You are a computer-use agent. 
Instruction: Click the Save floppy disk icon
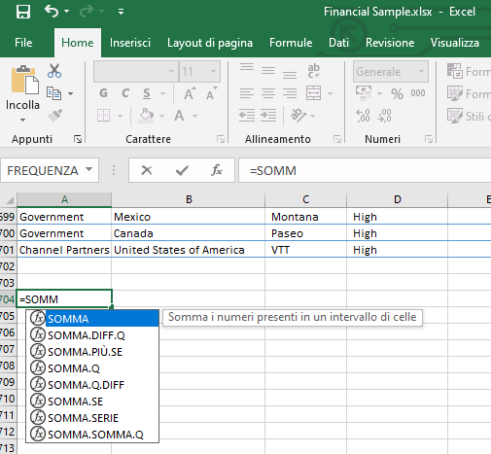(x=23, y=12)
